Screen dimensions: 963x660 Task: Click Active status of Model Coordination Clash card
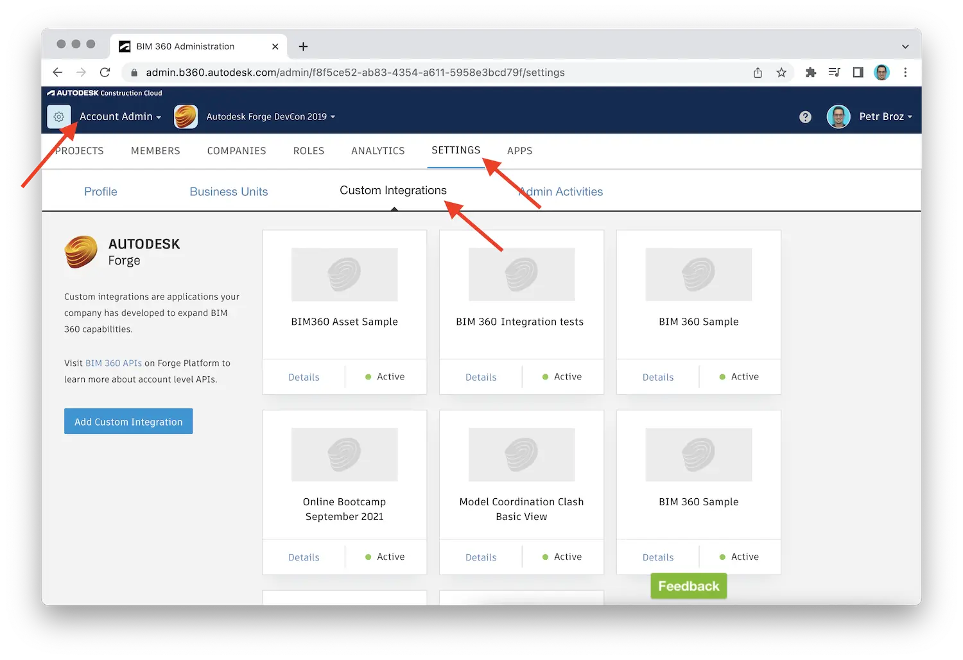(562, 557)
